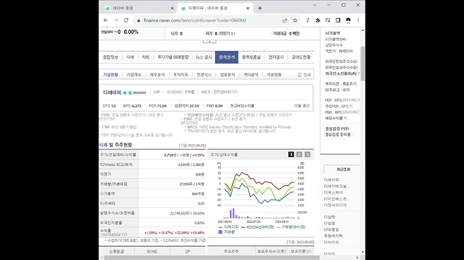
Task: Open the 차트 tab
Action: coord(146,57)
